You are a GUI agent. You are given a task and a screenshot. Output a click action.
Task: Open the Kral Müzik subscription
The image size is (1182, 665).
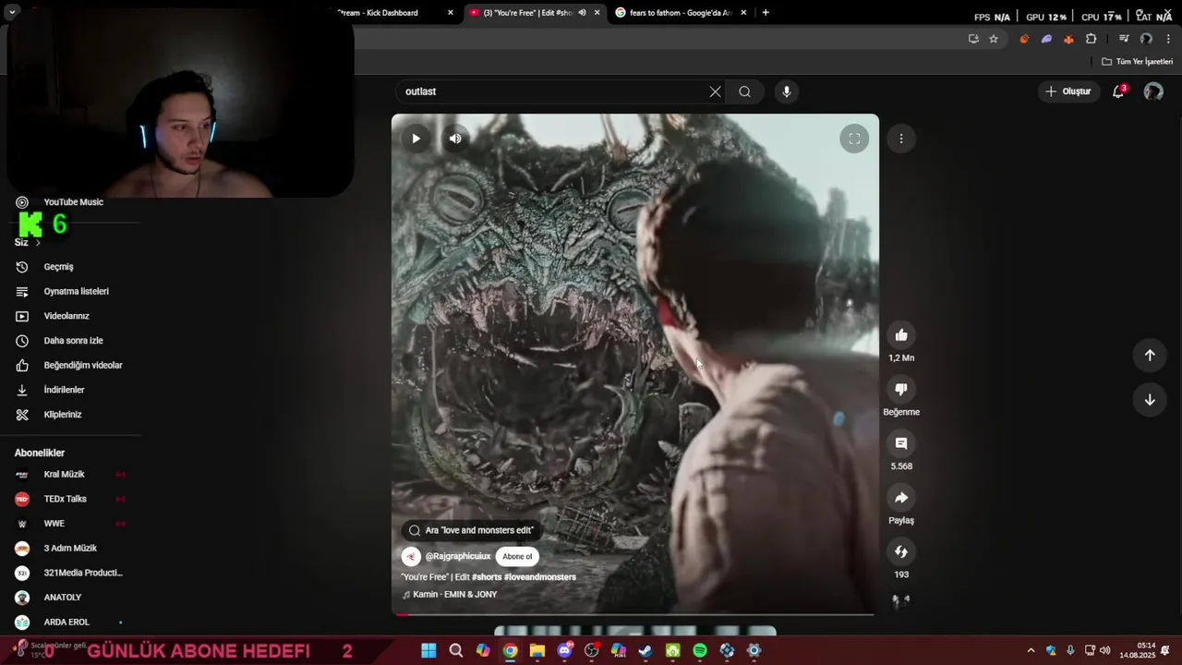(64, 475)
